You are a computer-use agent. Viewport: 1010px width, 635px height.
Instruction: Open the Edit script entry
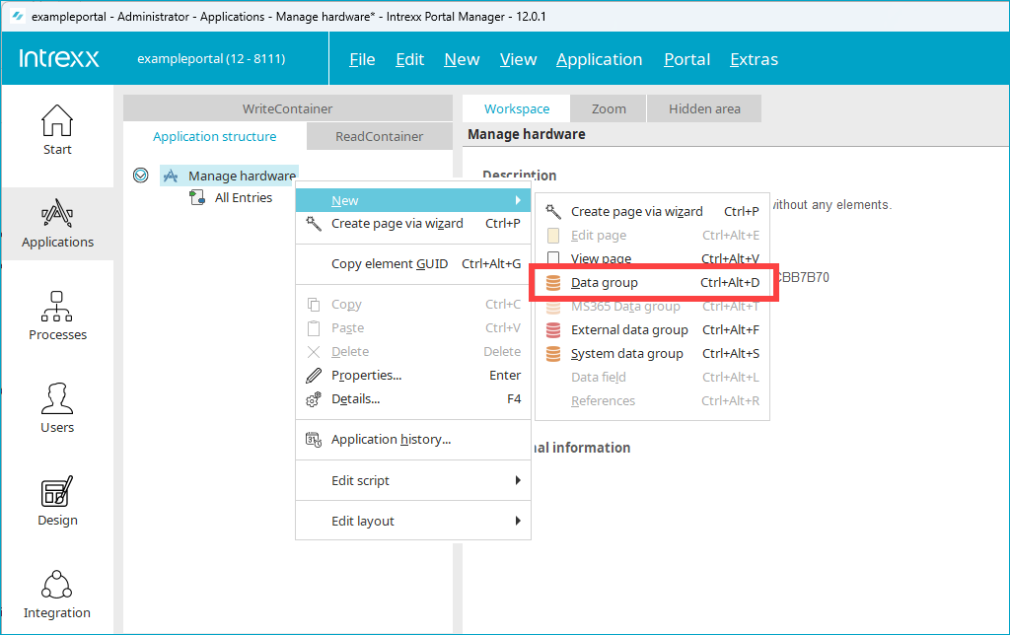click(x=413, y=480)
